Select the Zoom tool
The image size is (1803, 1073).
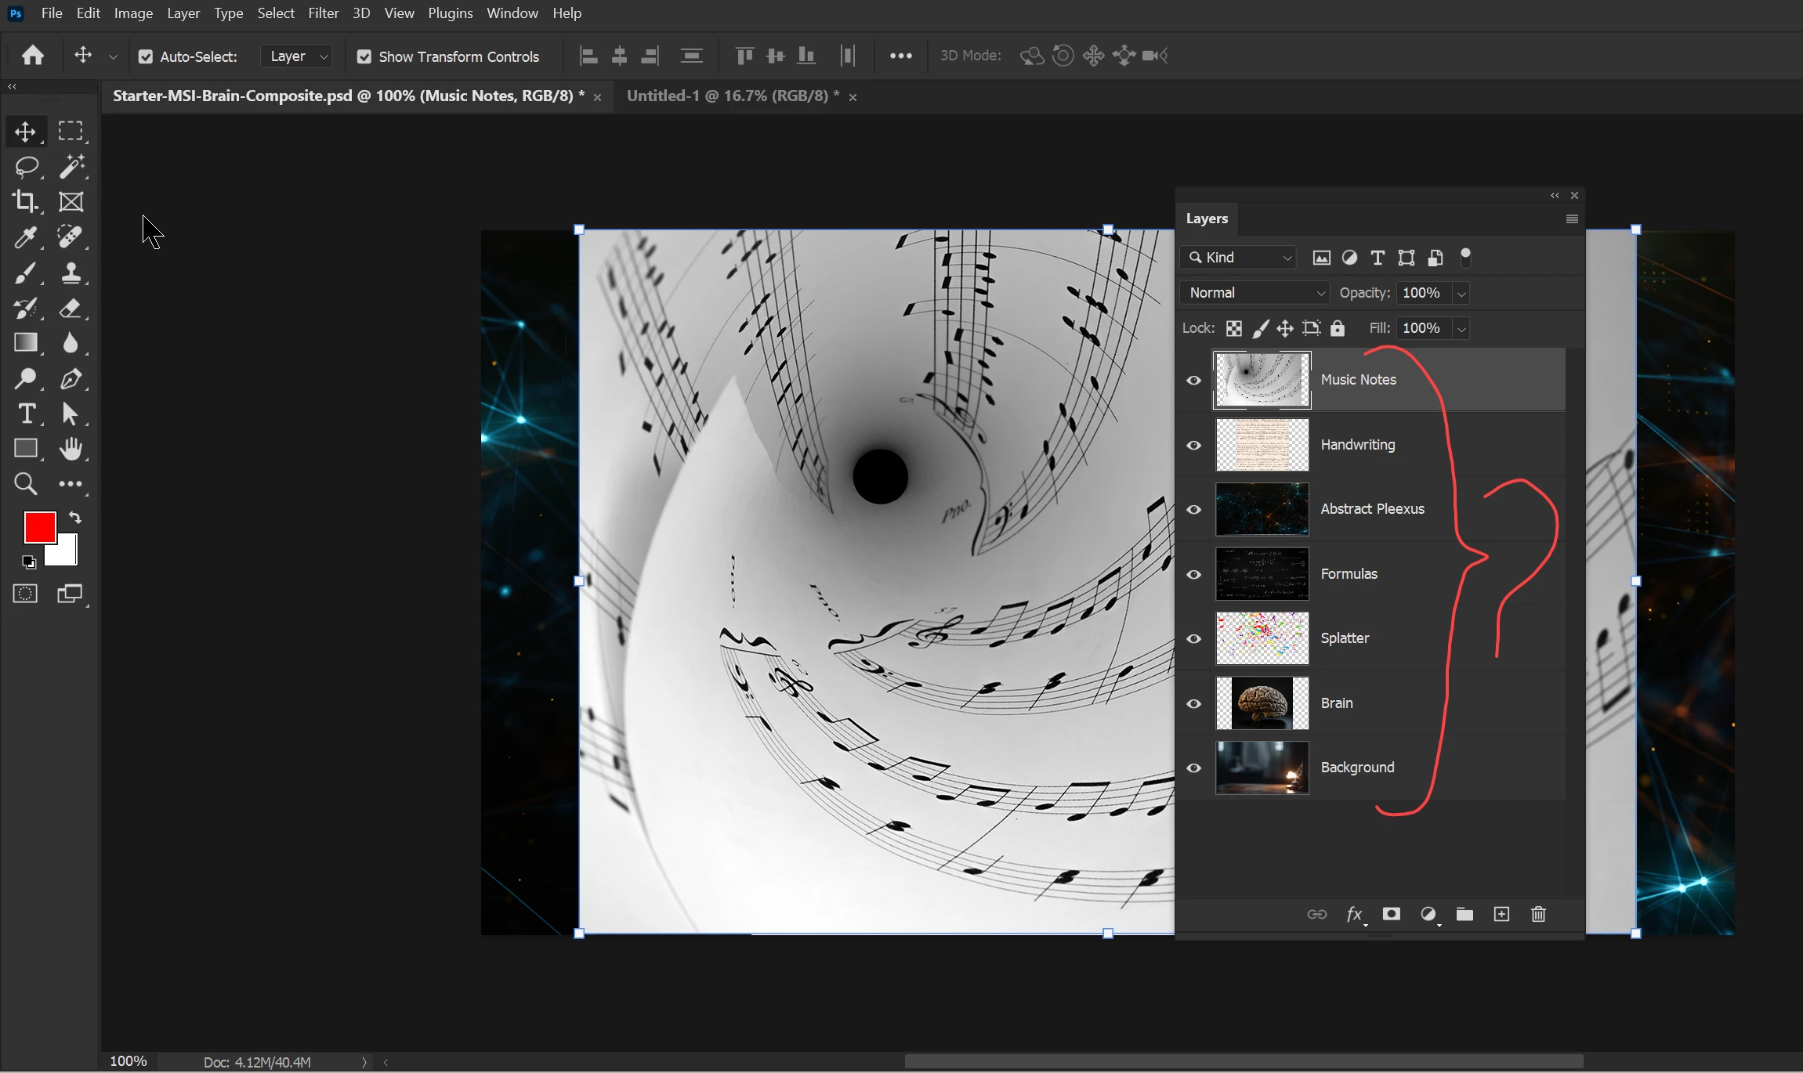[x=25, y=484]
